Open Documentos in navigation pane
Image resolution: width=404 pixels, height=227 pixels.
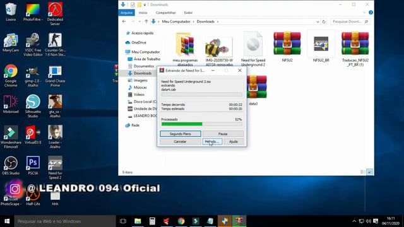[x=141, y=66]
